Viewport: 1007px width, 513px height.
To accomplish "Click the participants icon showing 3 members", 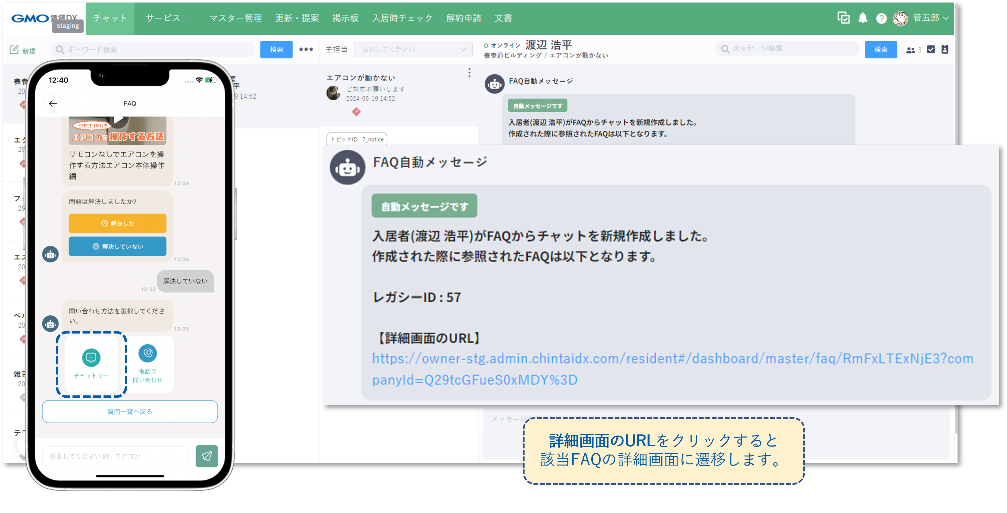I will coord(911,50).
